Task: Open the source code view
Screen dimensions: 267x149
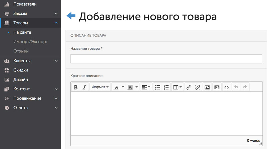Action: pyautogui.click(x=227, y=87)
